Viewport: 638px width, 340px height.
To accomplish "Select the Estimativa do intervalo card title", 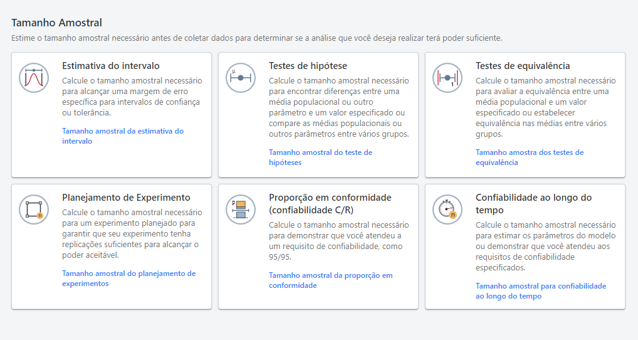I will [x=110, y=66].
